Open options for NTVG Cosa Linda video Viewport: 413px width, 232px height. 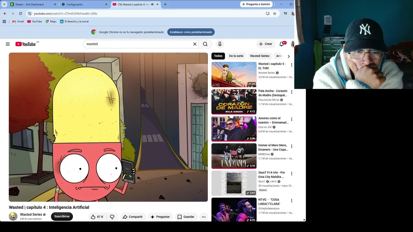pos(291,201)
